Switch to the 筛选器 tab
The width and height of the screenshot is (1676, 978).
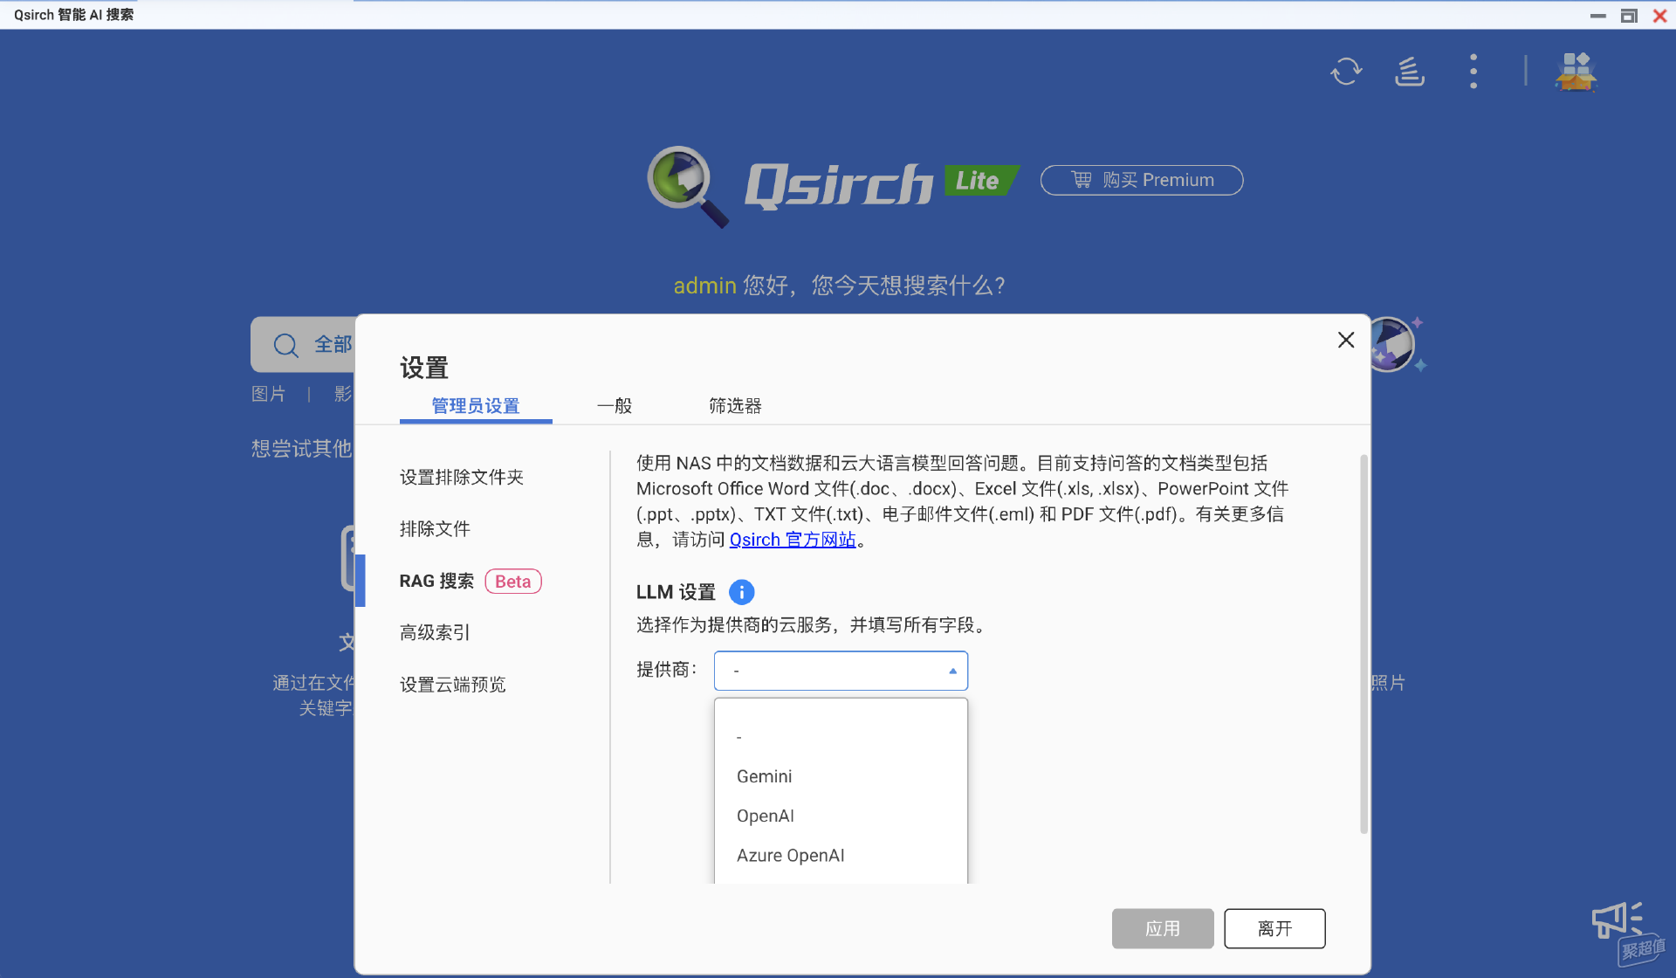(735, 406)
